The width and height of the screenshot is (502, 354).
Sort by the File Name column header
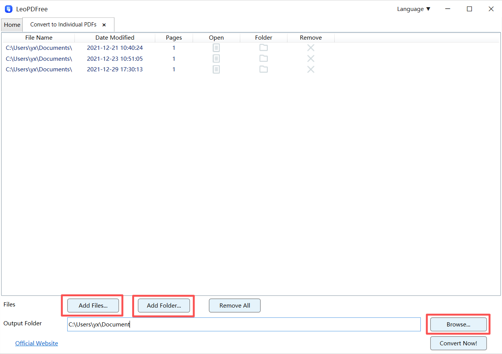[39, 38]
